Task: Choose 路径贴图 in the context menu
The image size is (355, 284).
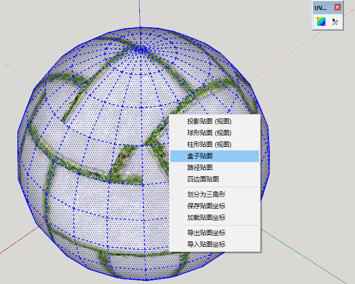Action: 199,168
